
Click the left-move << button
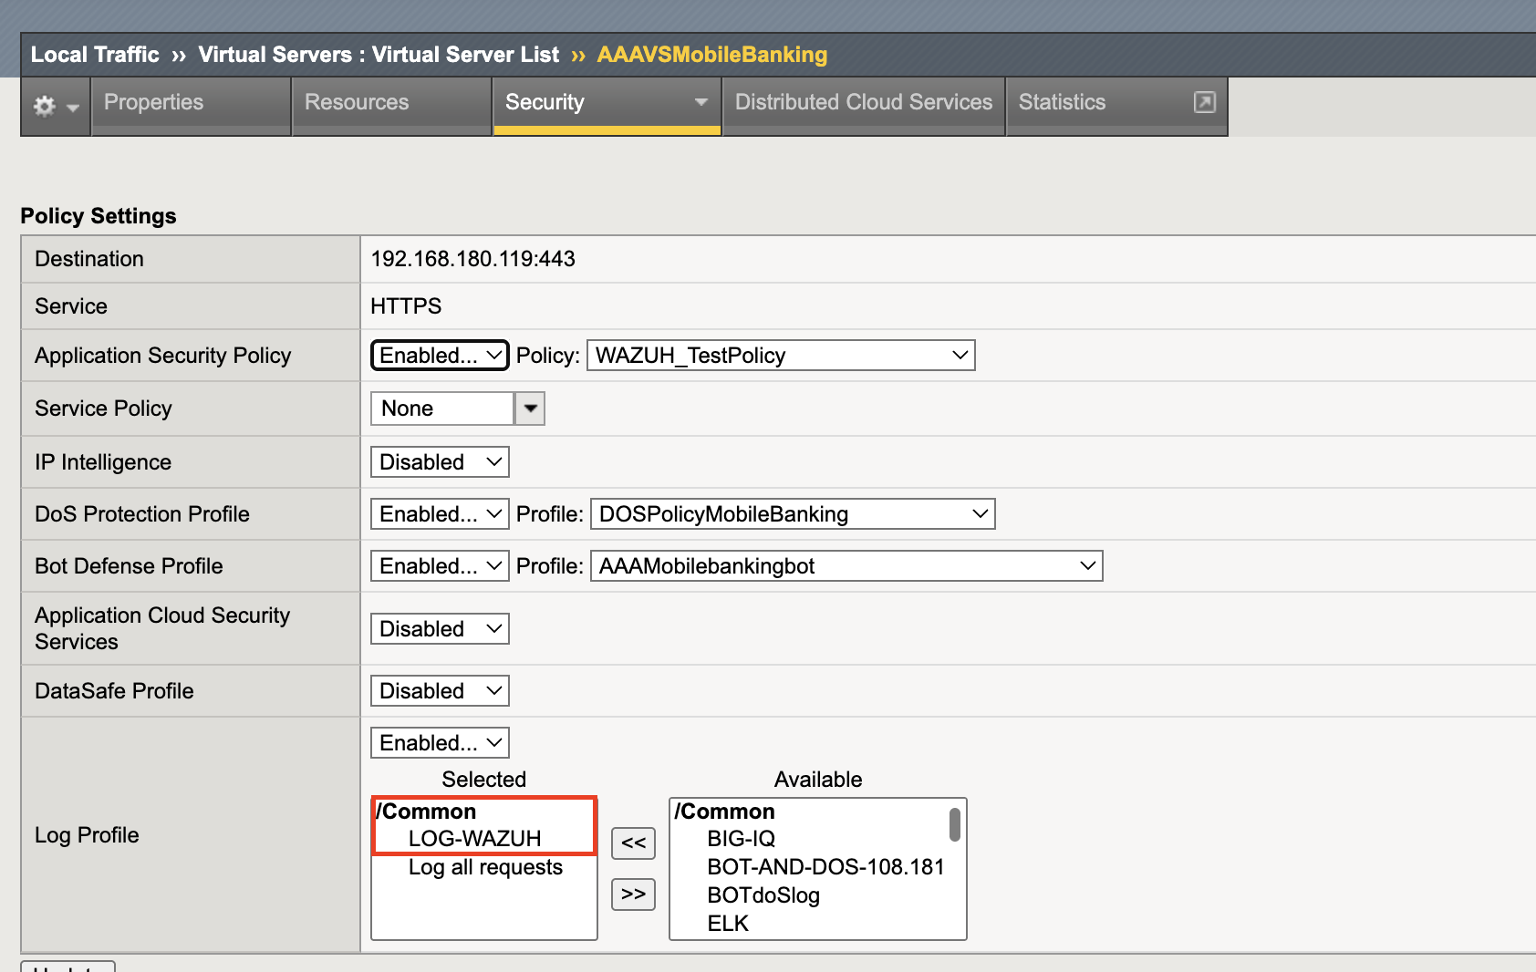[633, 843]
